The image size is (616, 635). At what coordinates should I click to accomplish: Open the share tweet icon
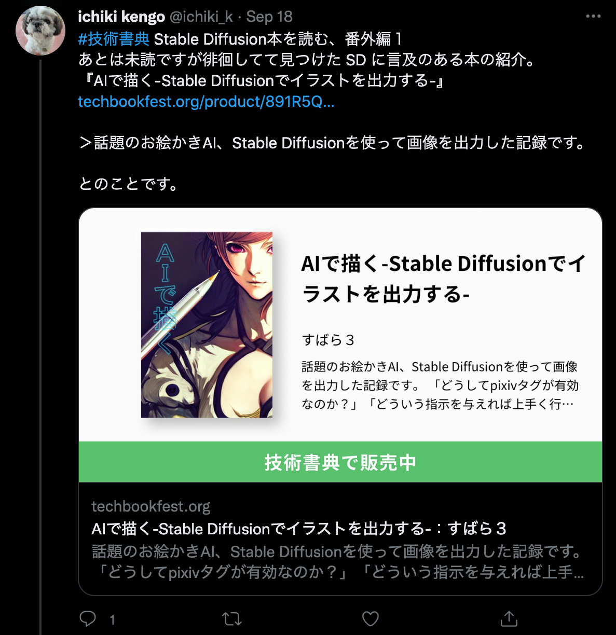click(x=509, y=618)
